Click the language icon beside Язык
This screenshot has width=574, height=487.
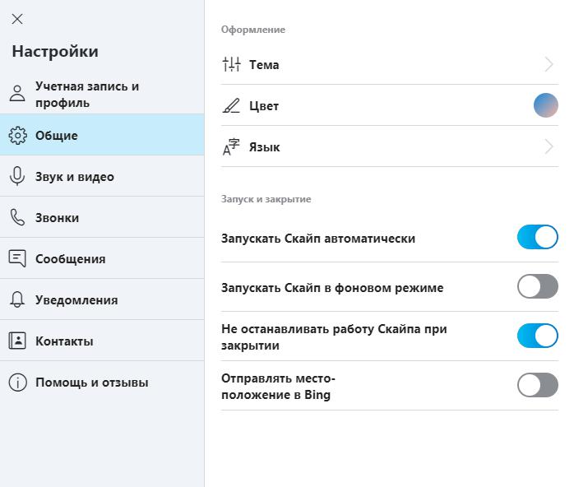pyautogui.click(x=231, y=146)
